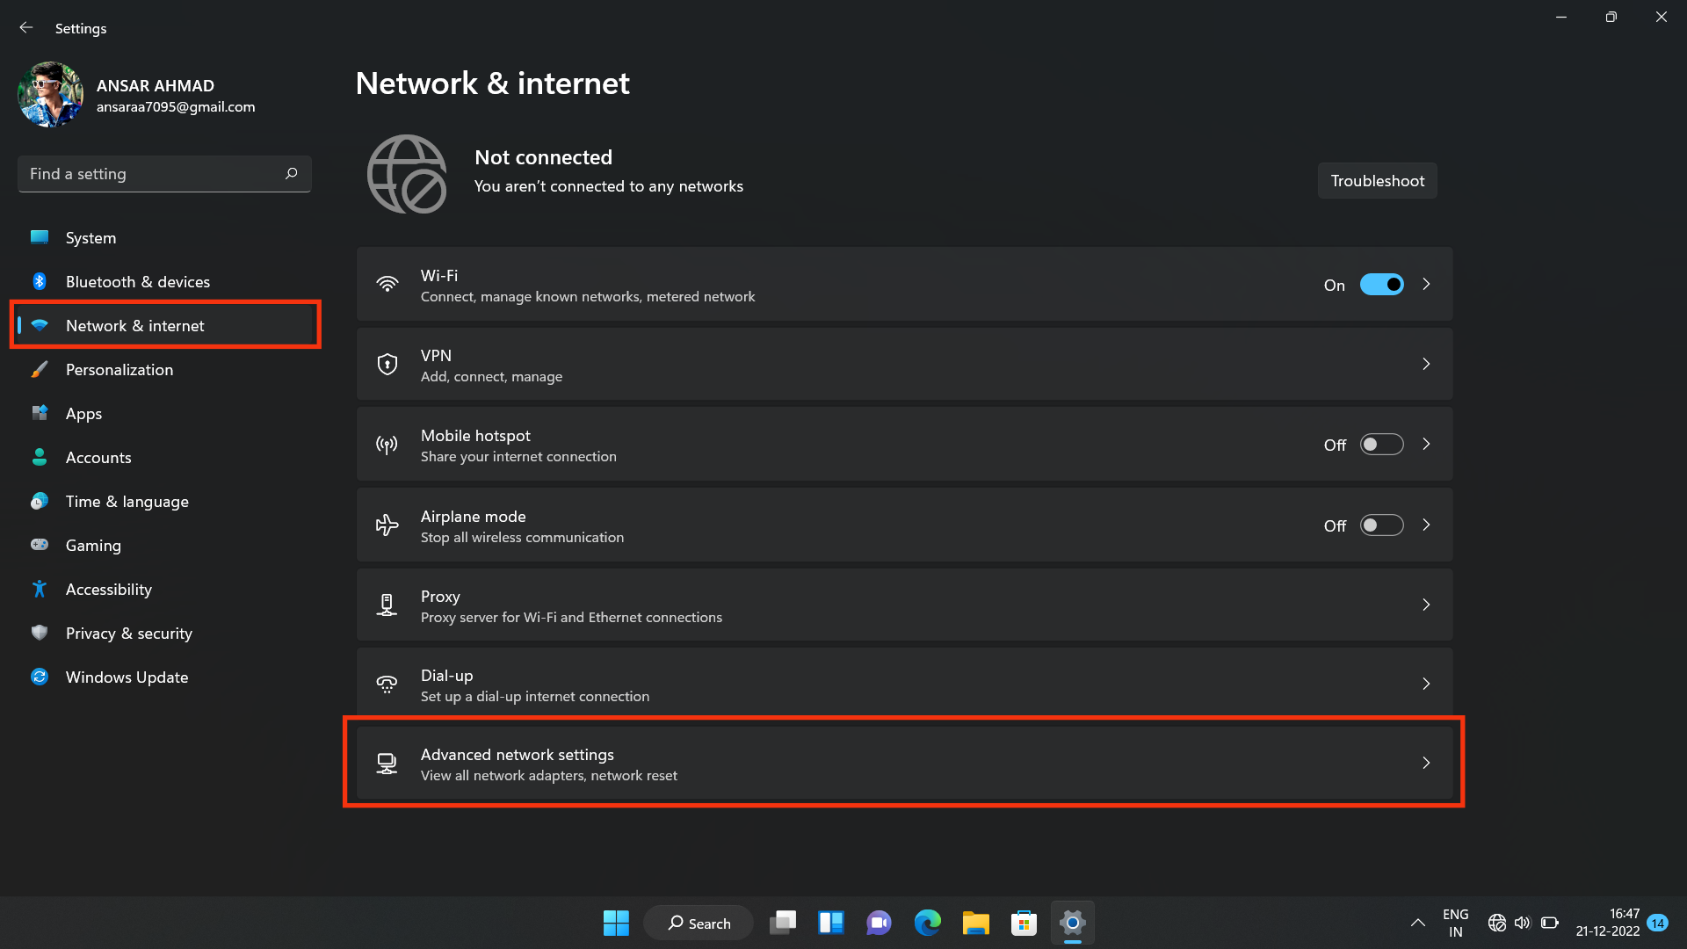Click the Mobile hotspot antenna icon

tap(387, 445)
